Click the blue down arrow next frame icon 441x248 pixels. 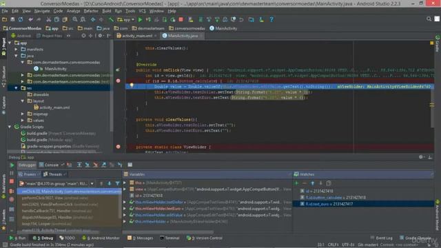[110, 183]
